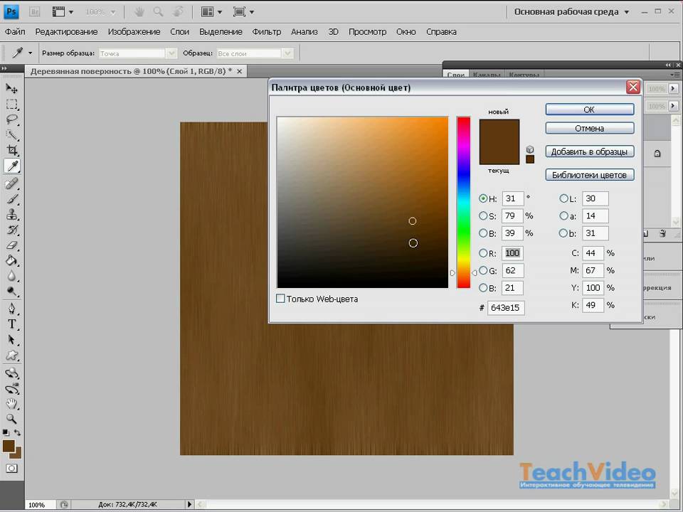Click the out-of-gamut warning cube icon

(530, 149)
